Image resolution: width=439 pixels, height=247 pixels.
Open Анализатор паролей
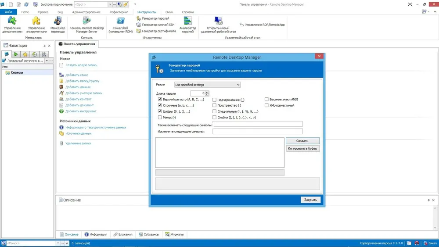[x=187, y=25]
